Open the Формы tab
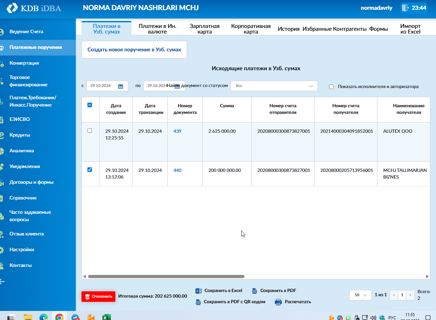This screenshot has width=436, height=320. point(379,29)
